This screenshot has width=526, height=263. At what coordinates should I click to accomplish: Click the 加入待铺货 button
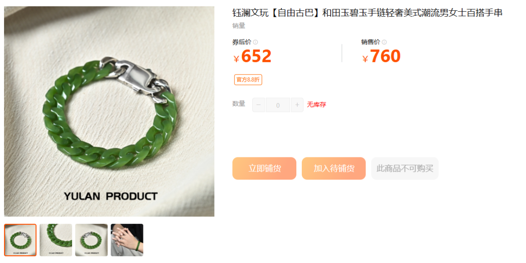334,168
